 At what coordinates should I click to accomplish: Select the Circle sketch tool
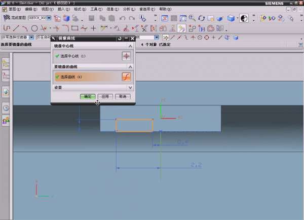click(34, 28)
